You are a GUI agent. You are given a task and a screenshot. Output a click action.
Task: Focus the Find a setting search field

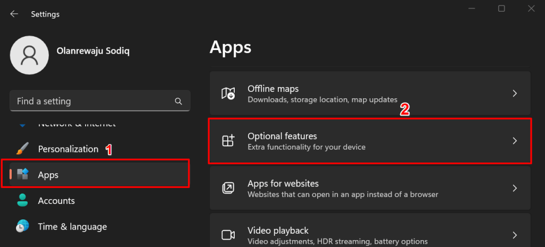pyautogui.click(x=90, y=101)
